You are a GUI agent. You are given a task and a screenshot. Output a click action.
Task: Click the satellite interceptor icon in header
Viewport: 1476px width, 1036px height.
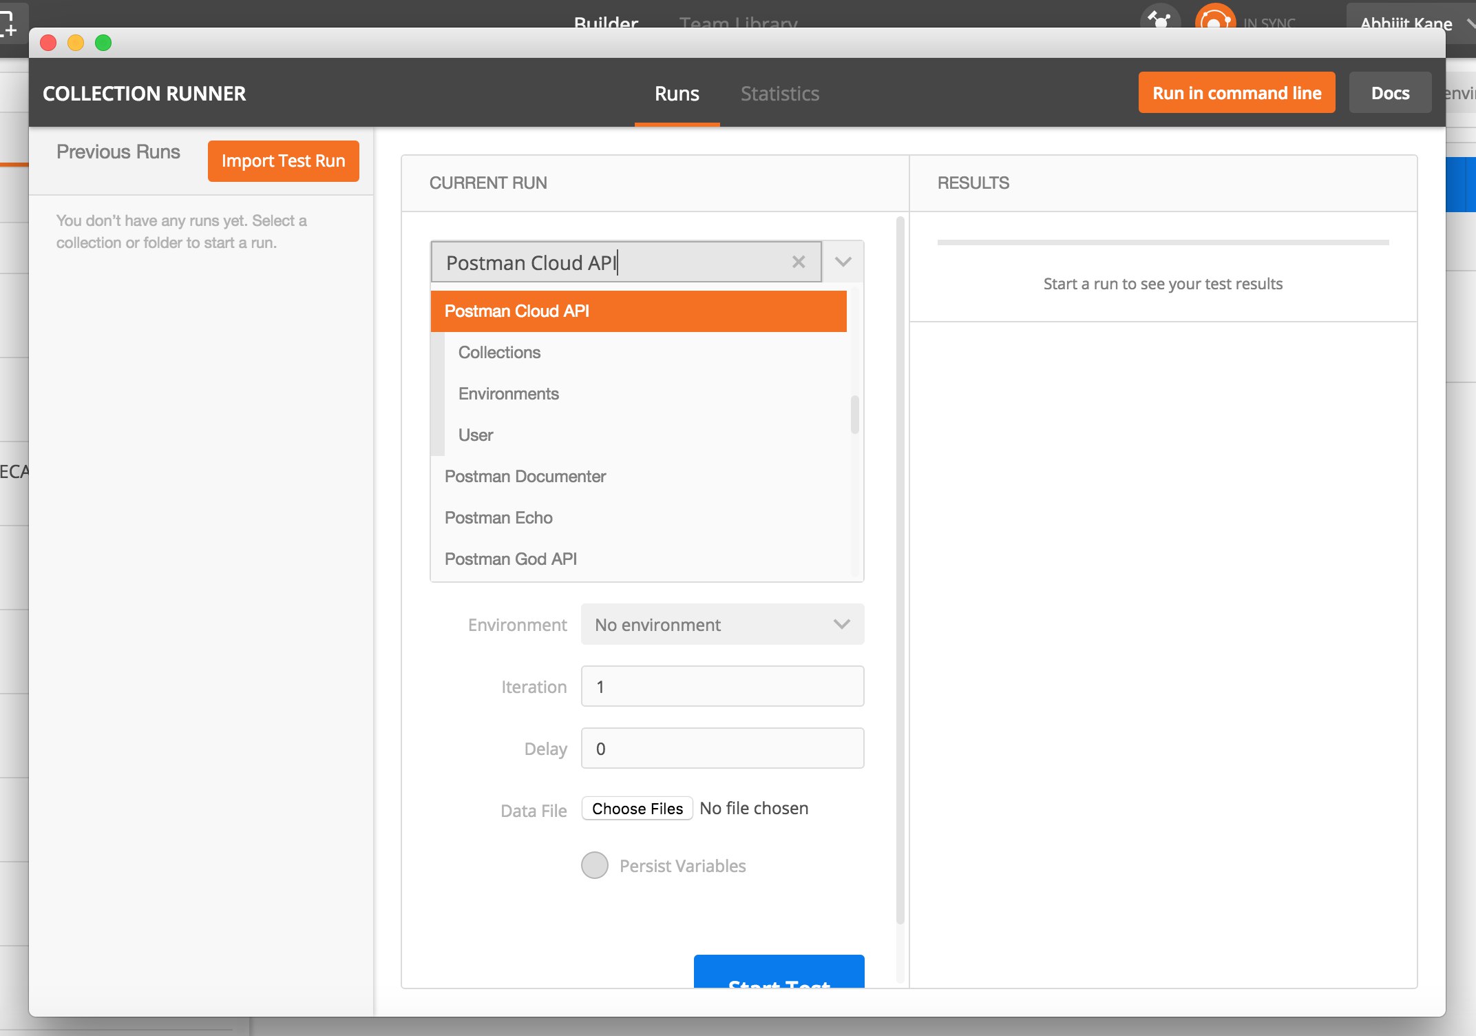coord(1160,19)
